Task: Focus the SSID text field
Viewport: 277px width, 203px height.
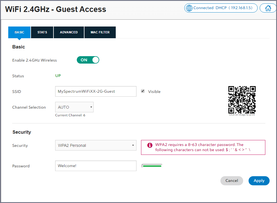Action: coord(96,92)
